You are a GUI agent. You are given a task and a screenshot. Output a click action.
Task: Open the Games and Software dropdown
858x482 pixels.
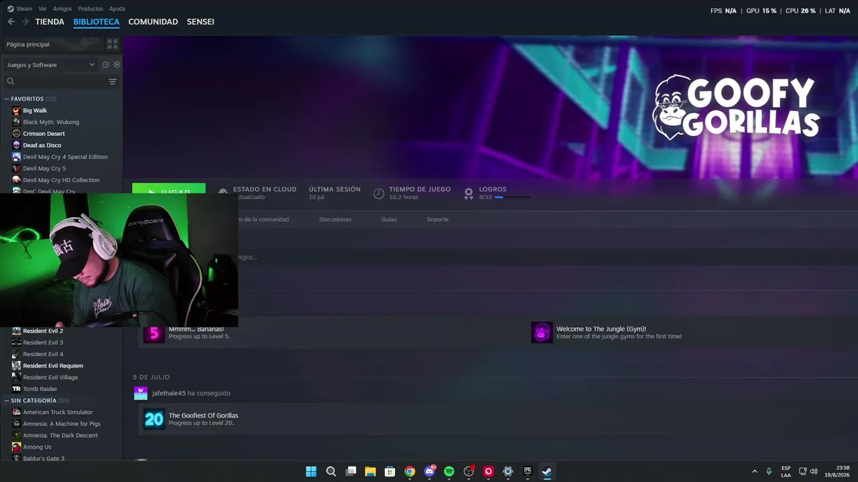click(x=51, y=65)
